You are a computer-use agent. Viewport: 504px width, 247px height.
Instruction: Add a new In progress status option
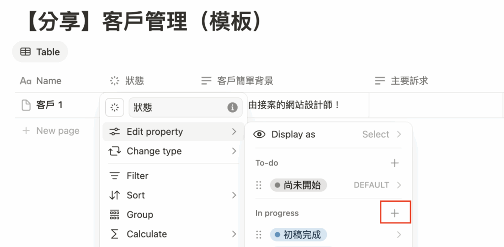click(x=395, y=213)
